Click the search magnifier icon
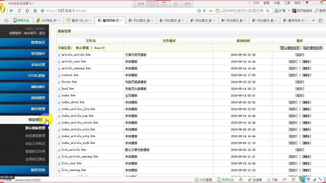 [267, 10]
